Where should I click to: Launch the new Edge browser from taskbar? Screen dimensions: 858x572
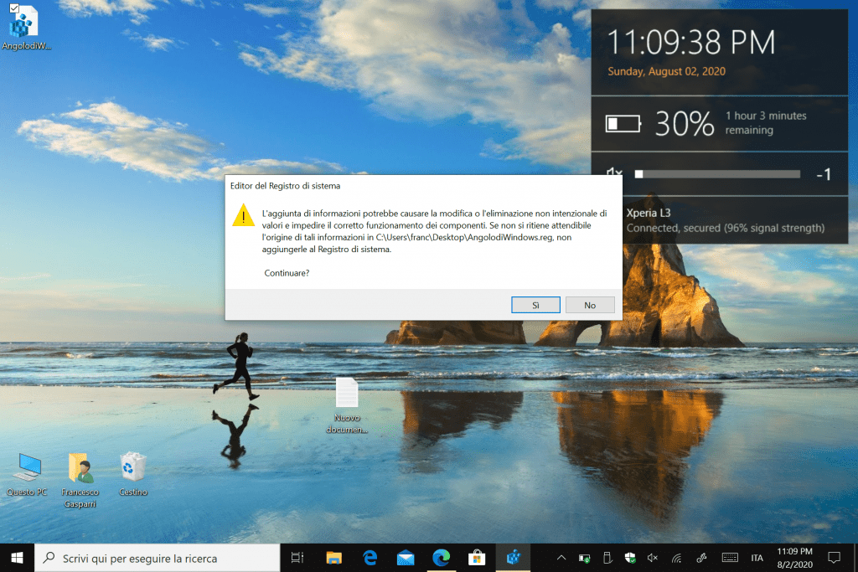[x=441, y=558]
